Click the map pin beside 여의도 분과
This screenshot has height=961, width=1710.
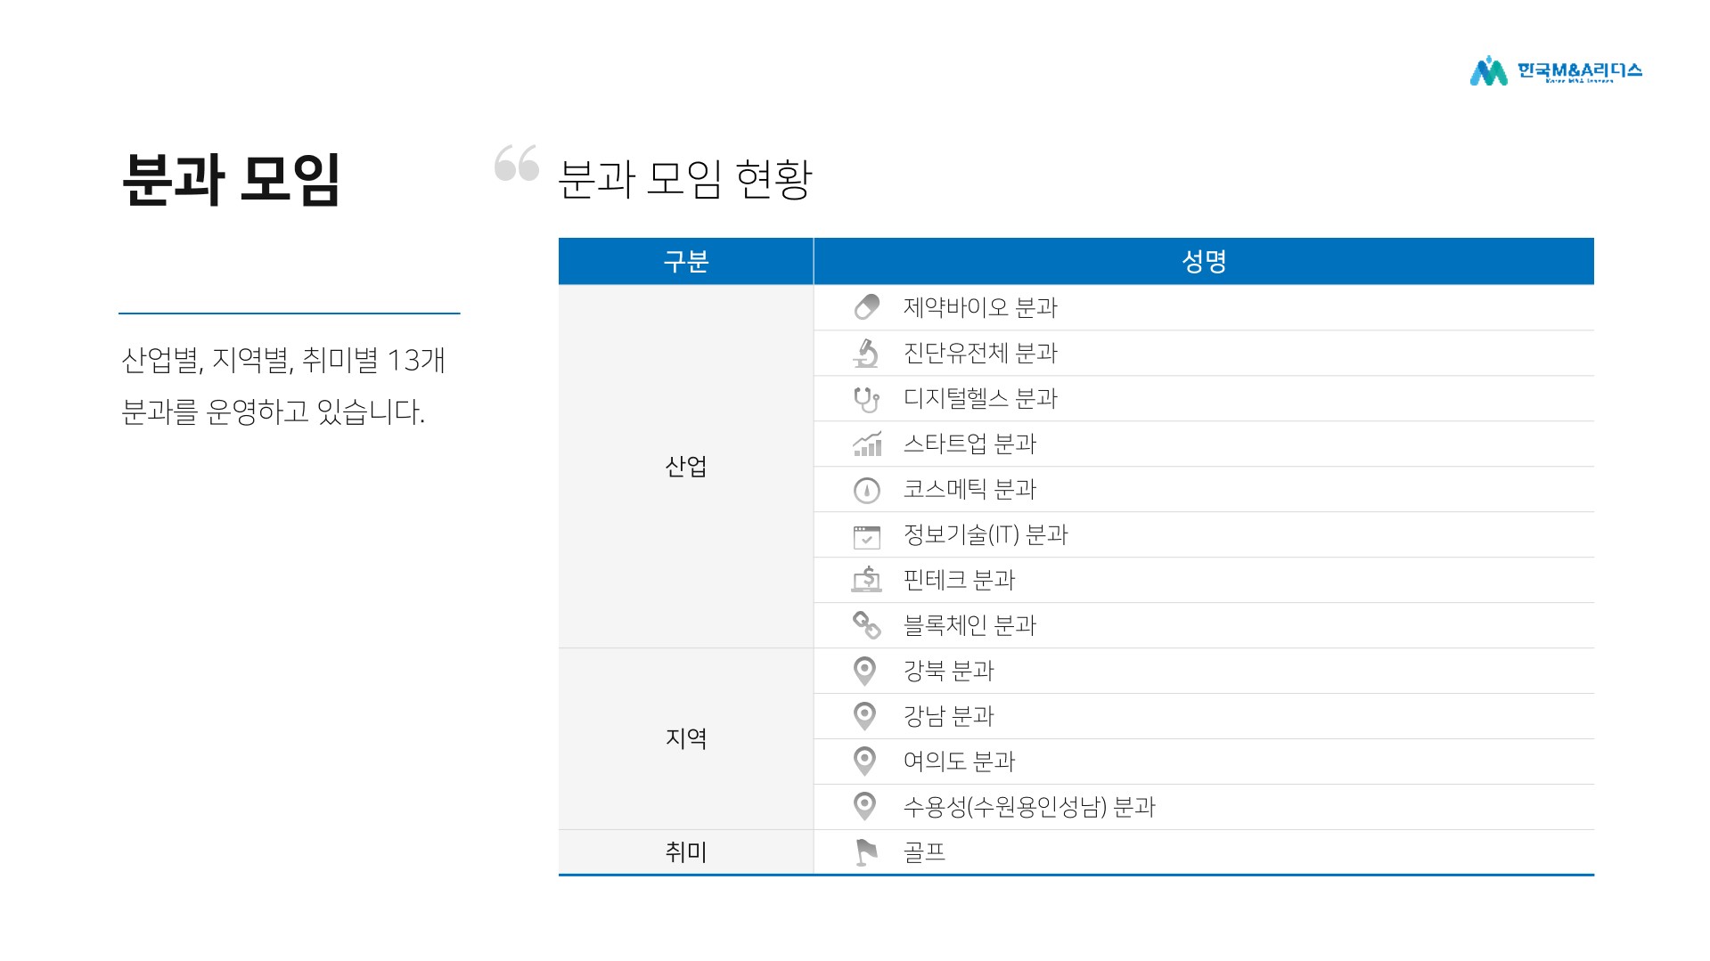(864, 761)
